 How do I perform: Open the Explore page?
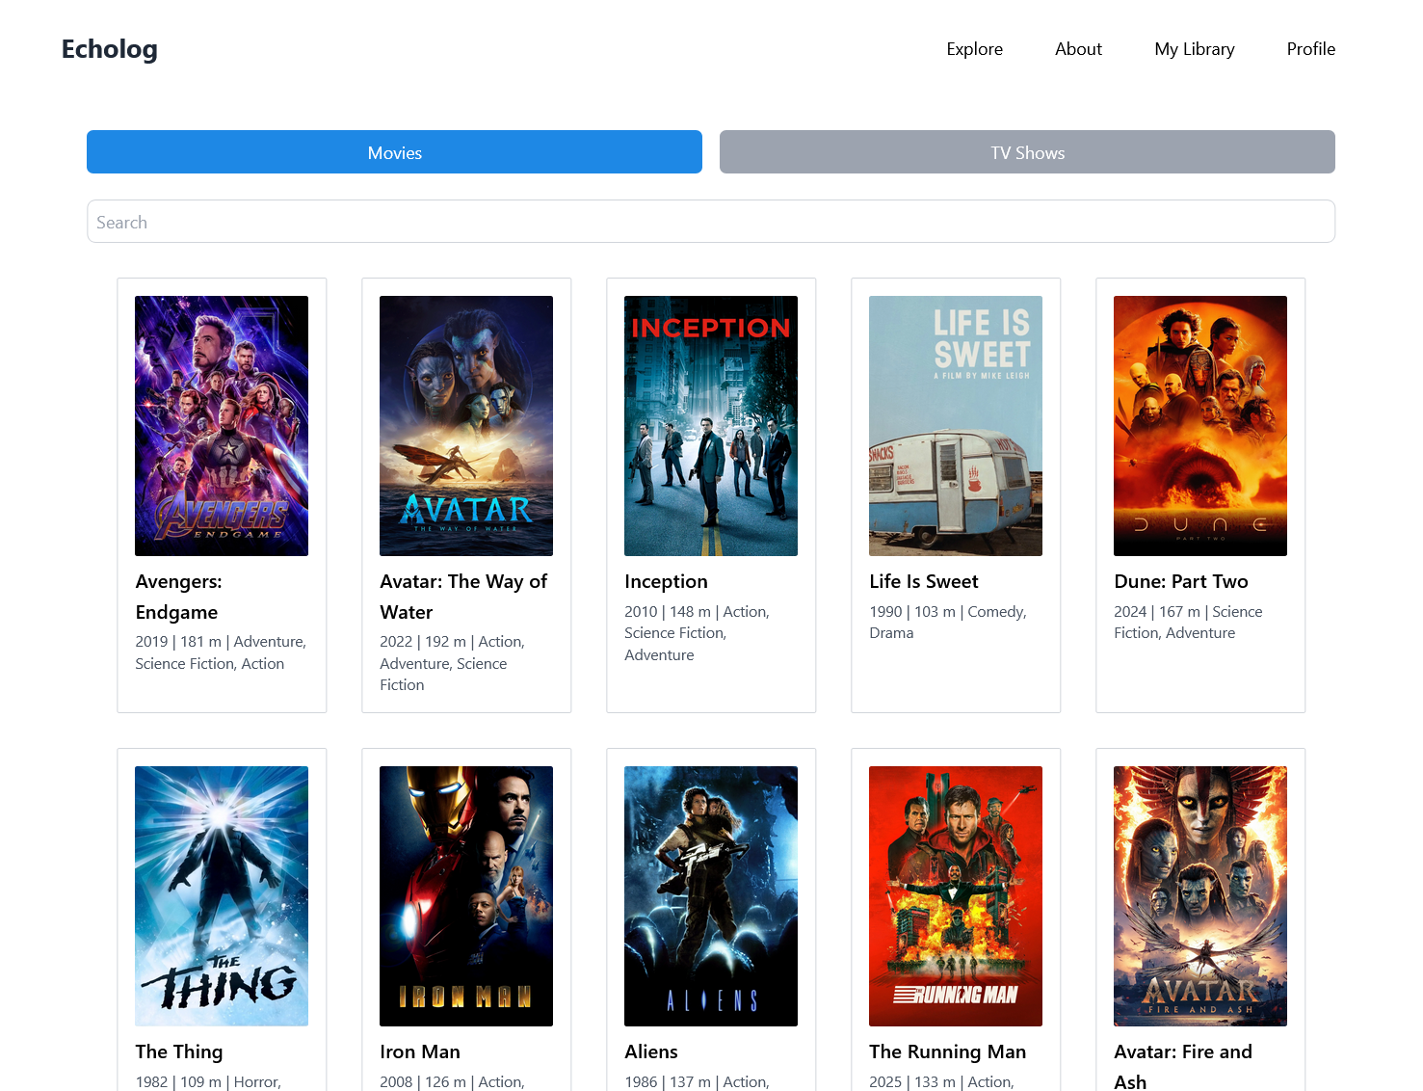pyautogui.click(x=974, y=48)
